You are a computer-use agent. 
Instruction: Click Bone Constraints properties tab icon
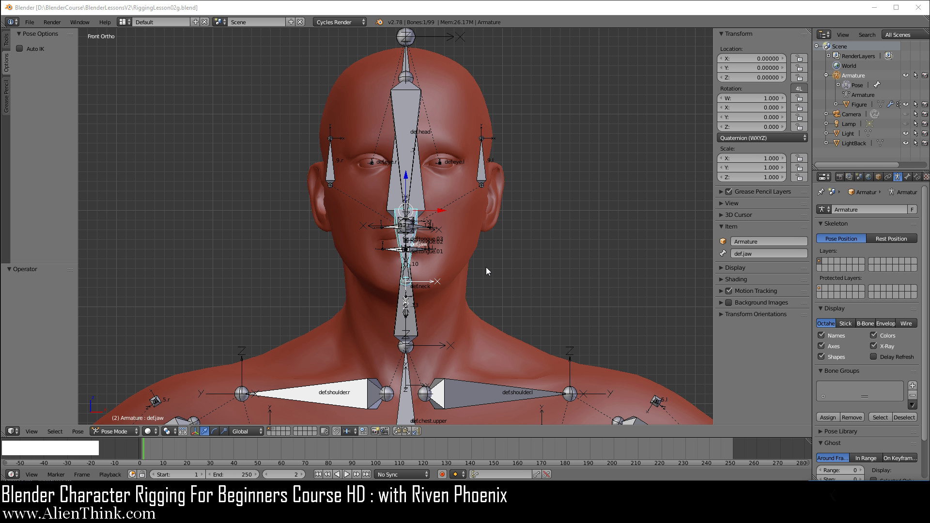tap(916, 177)
